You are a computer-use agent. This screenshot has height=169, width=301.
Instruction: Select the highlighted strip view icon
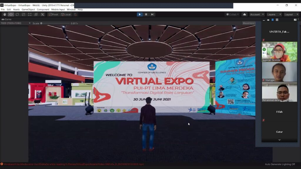click(272, 20)
